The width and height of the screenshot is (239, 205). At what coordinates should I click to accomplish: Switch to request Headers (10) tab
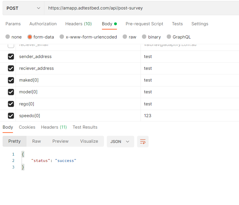79,24
